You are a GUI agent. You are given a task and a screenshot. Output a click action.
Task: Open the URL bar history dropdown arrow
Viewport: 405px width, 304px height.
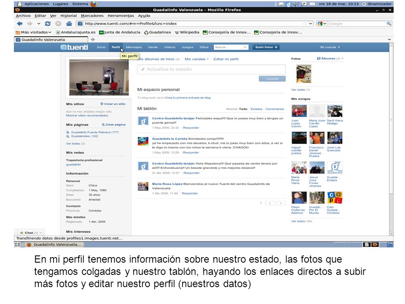[x=310, y=24]
